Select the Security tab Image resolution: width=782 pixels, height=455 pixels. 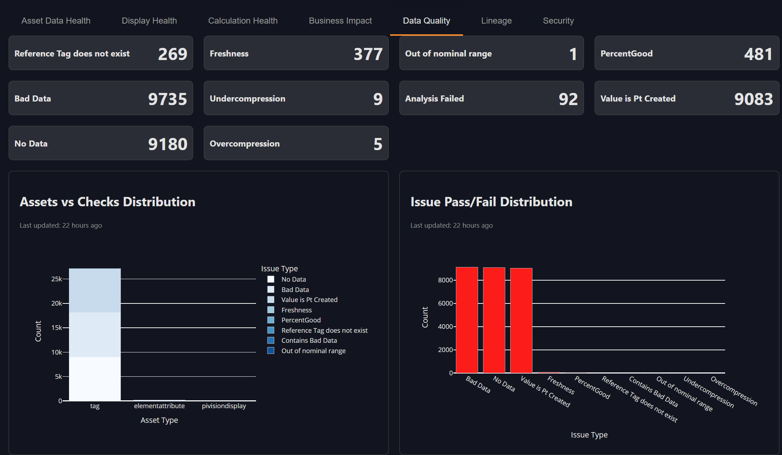558,20
